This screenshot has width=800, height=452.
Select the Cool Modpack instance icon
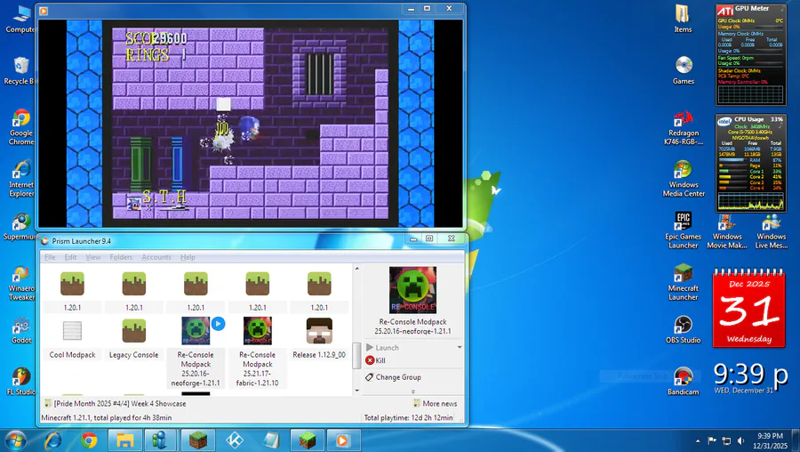pyautogui.click(x=72, y=331)
